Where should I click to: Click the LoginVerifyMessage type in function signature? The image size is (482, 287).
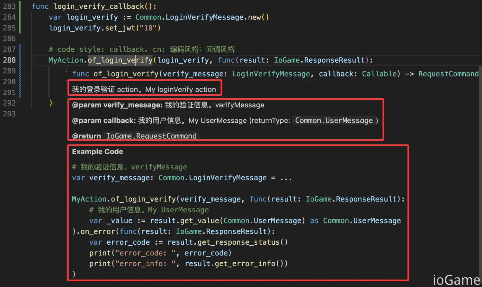pyautogui.click(x=271, y=74)
